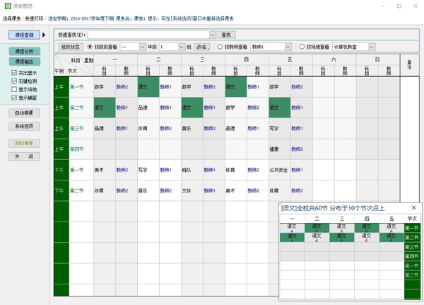
Task: Click the 星期 六 column header
Action: pos(334,59)
